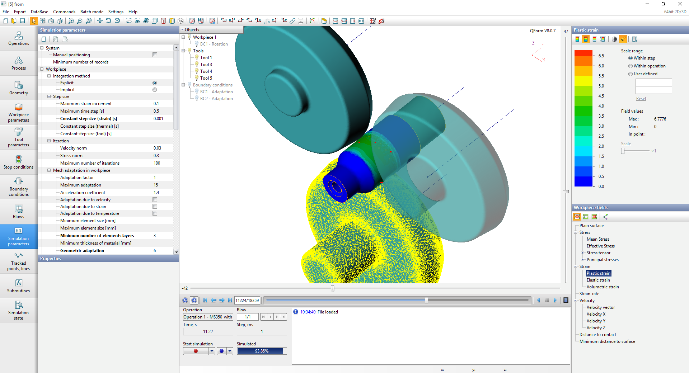Open the Commands menu

click(64, 12)
